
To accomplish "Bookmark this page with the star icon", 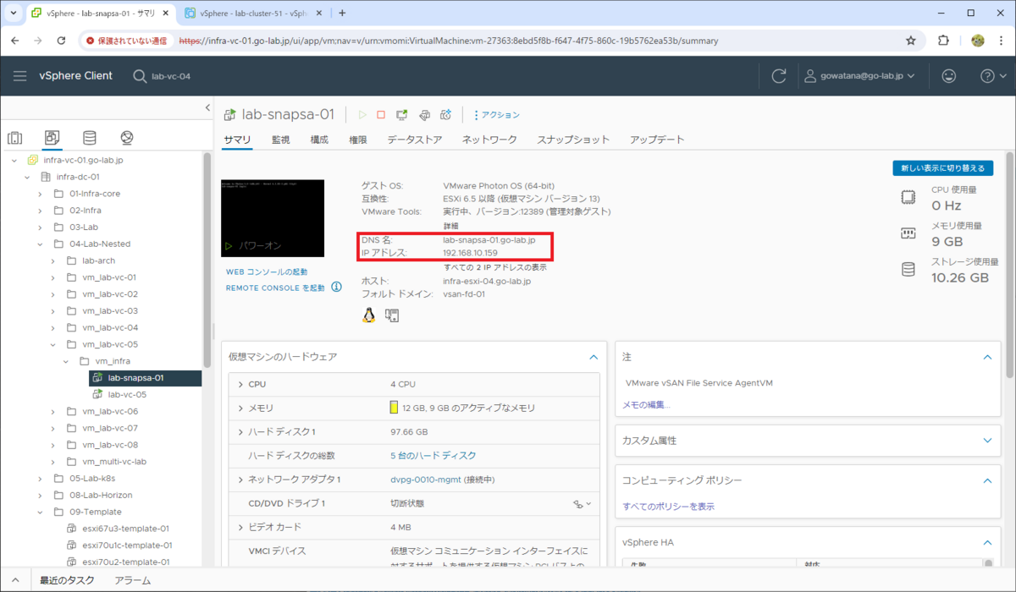I will pyautogui.click(x=911, y=40).
